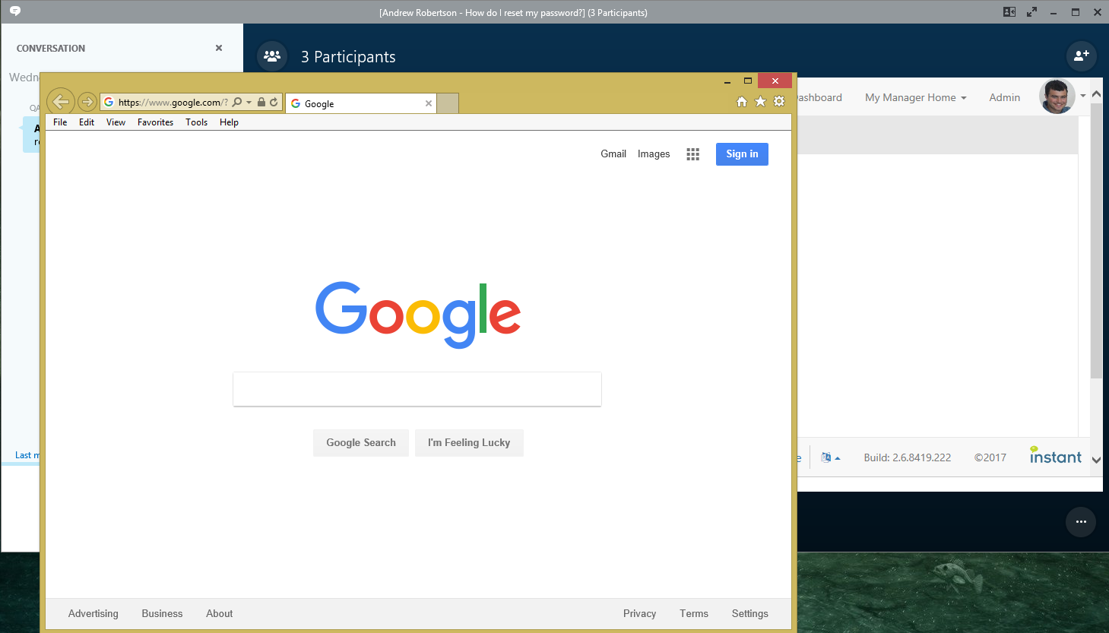Click the Gmail link
Screen dimensions: 1109x633
tap(613, 154)
